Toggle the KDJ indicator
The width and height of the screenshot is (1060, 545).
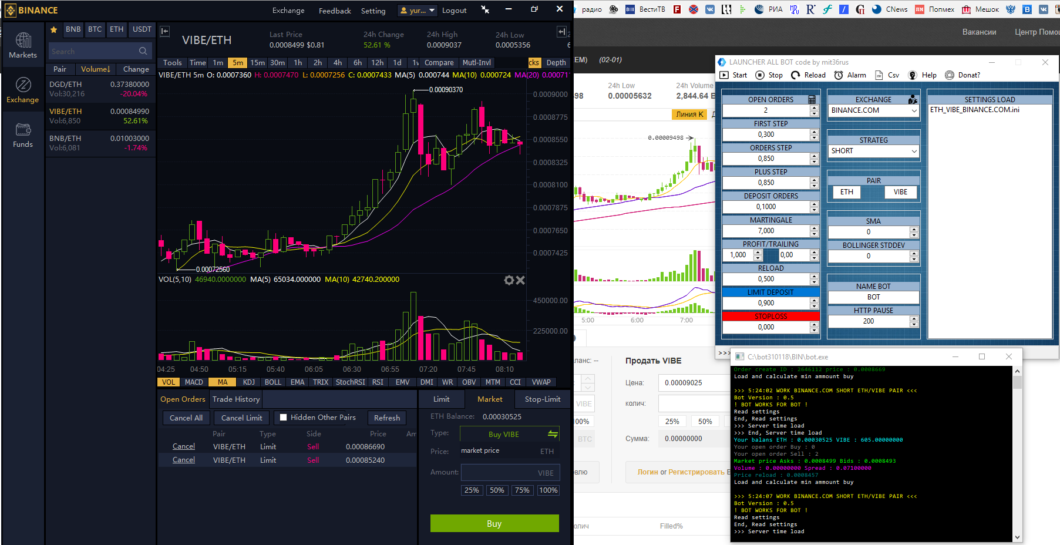click(249, 382)
